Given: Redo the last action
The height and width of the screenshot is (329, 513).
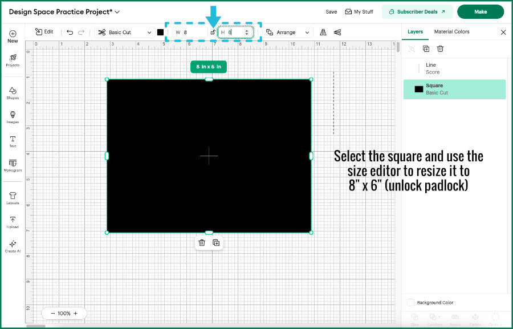Looking at the screenshot, I should pos(81,32).
